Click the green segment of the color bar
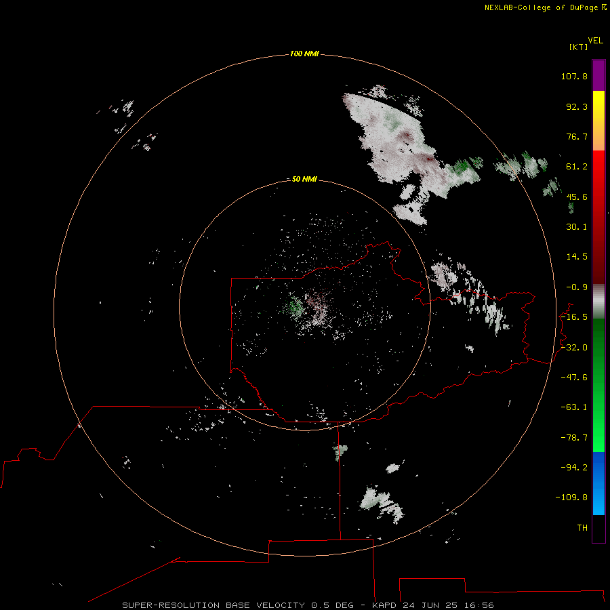 click(x=598, y=385)
